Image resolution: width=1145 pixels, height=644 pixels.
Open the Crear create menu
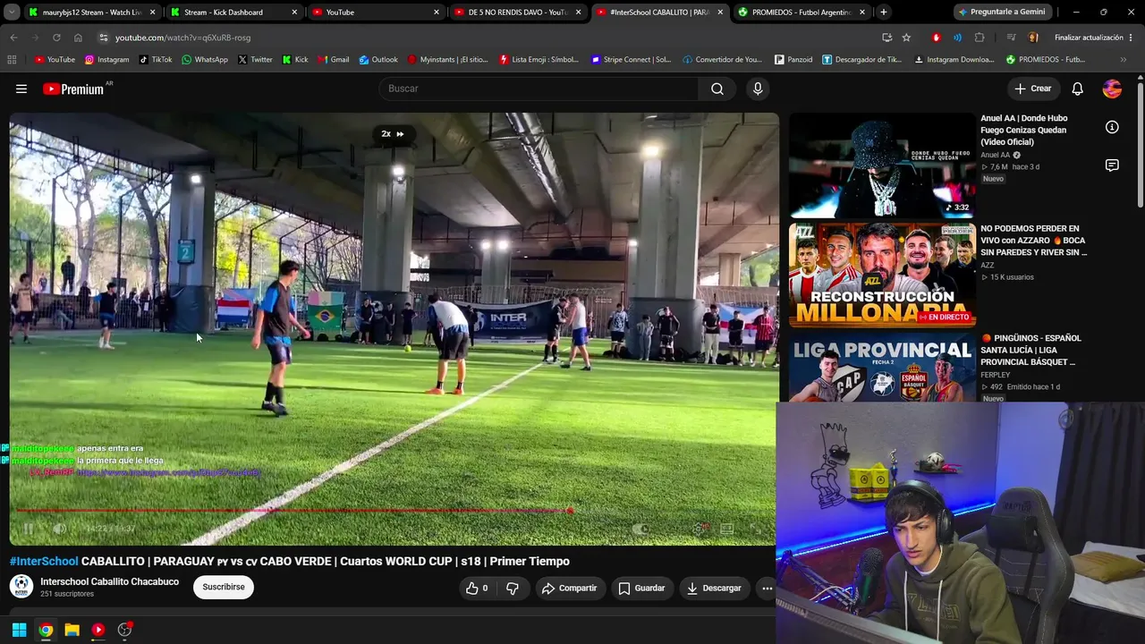tap(1032, 89)
